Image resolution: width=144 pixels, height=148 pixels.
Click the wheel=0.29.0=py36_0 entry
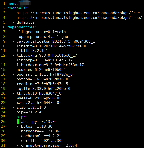coord(38,98)
